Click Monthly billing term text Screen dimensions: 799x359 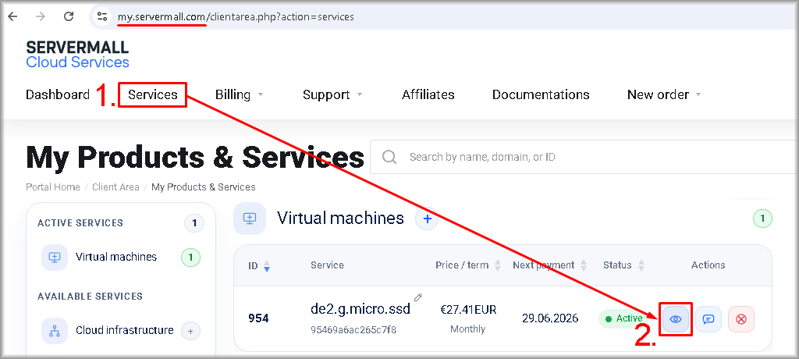pos(468,329)
